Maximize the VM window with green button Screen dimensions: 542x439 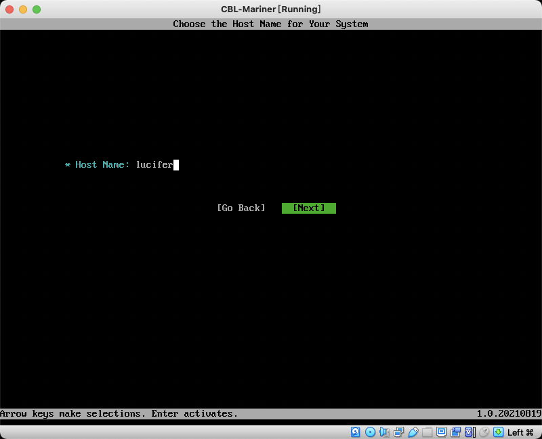tap(37, 9)
